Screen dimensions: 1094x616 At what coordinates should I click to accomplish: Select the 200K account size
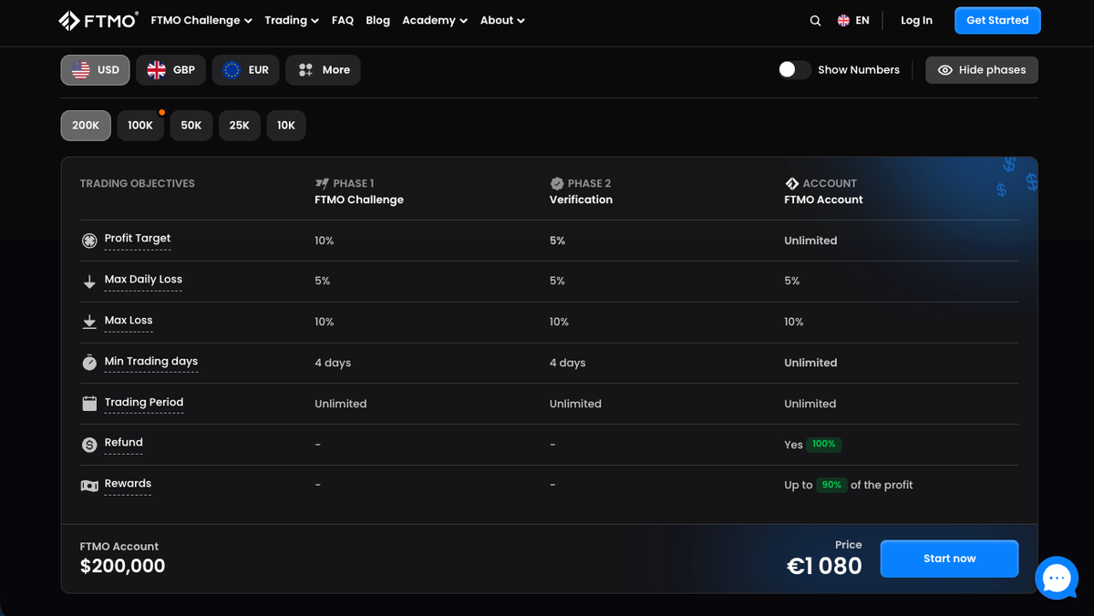point(86,126)
